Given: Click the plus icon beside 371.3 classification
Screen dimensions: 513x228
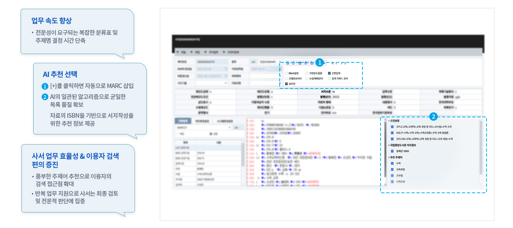Looking at the screenshot, I should 392,126.
